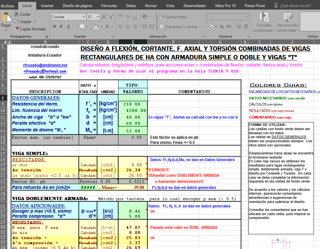Open rfrosadoj@hotmail.com email link
The image size is (320, 249).
(x=45, y=71)
